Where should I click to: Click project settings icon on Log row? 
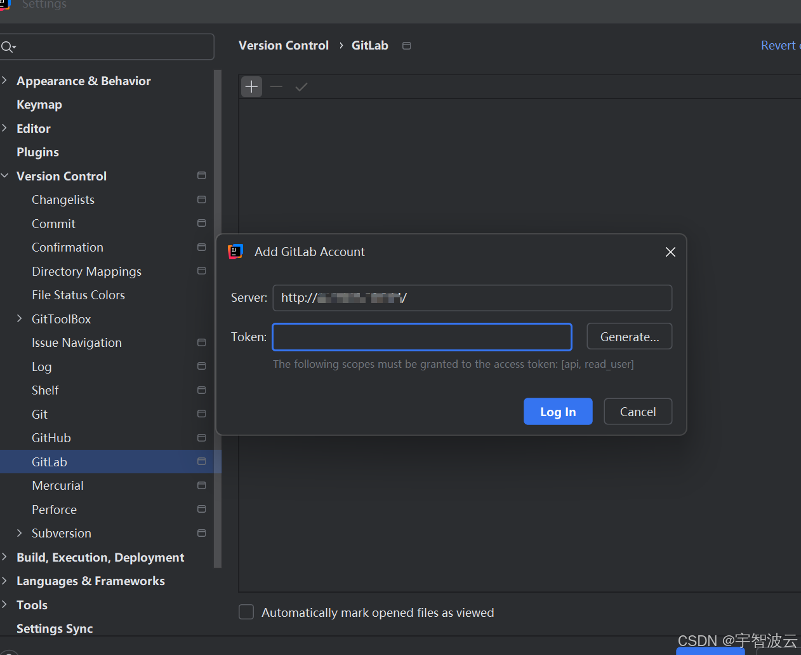tap(202, 366)
